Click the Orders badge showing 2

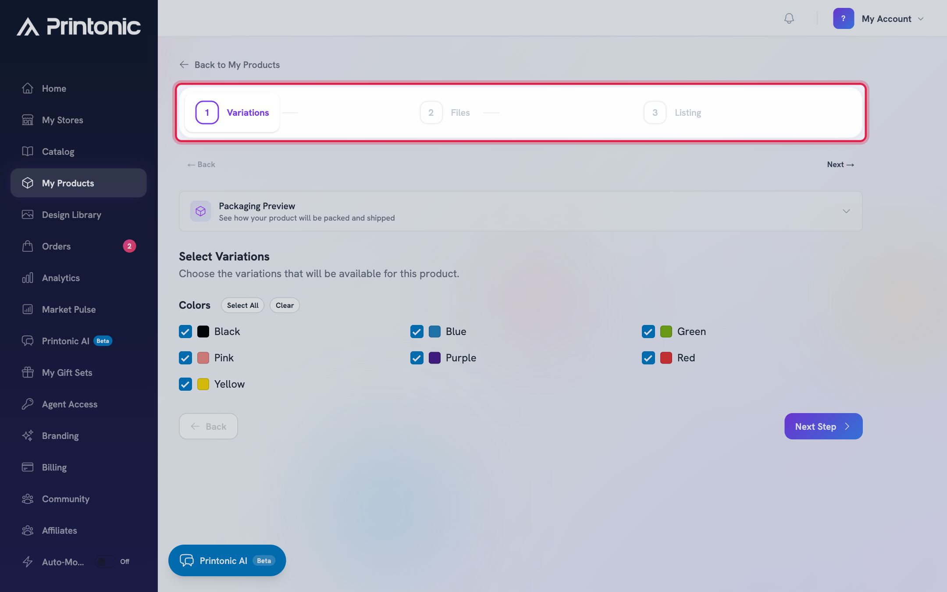tap(129, 246)
